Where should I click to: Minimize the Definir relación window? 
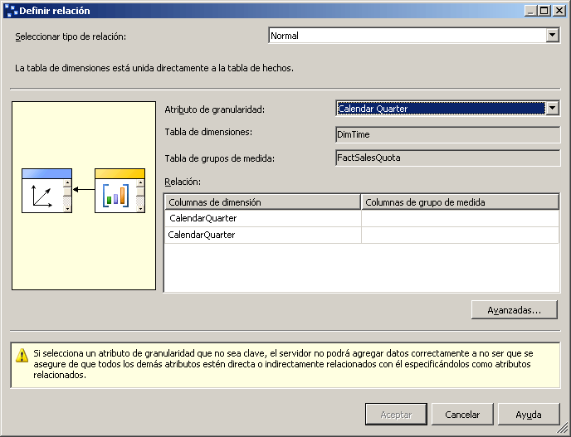(x=530, y=11)
